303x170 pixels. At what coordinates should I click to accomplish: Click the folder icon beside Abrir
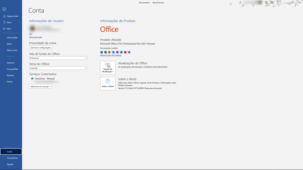(x=5, y=29)
